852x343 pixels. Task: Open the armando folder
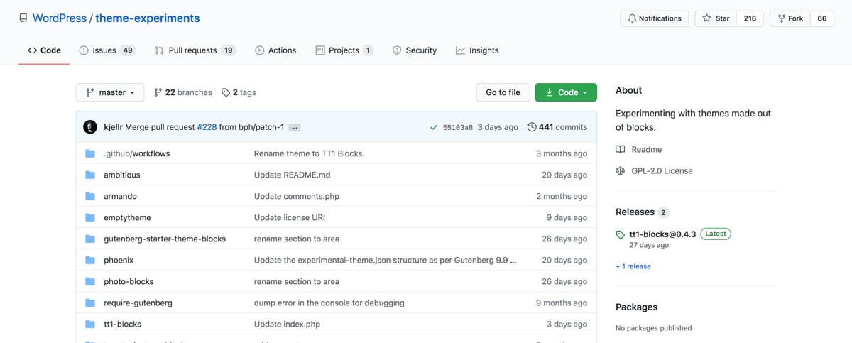tap(120, 196)
